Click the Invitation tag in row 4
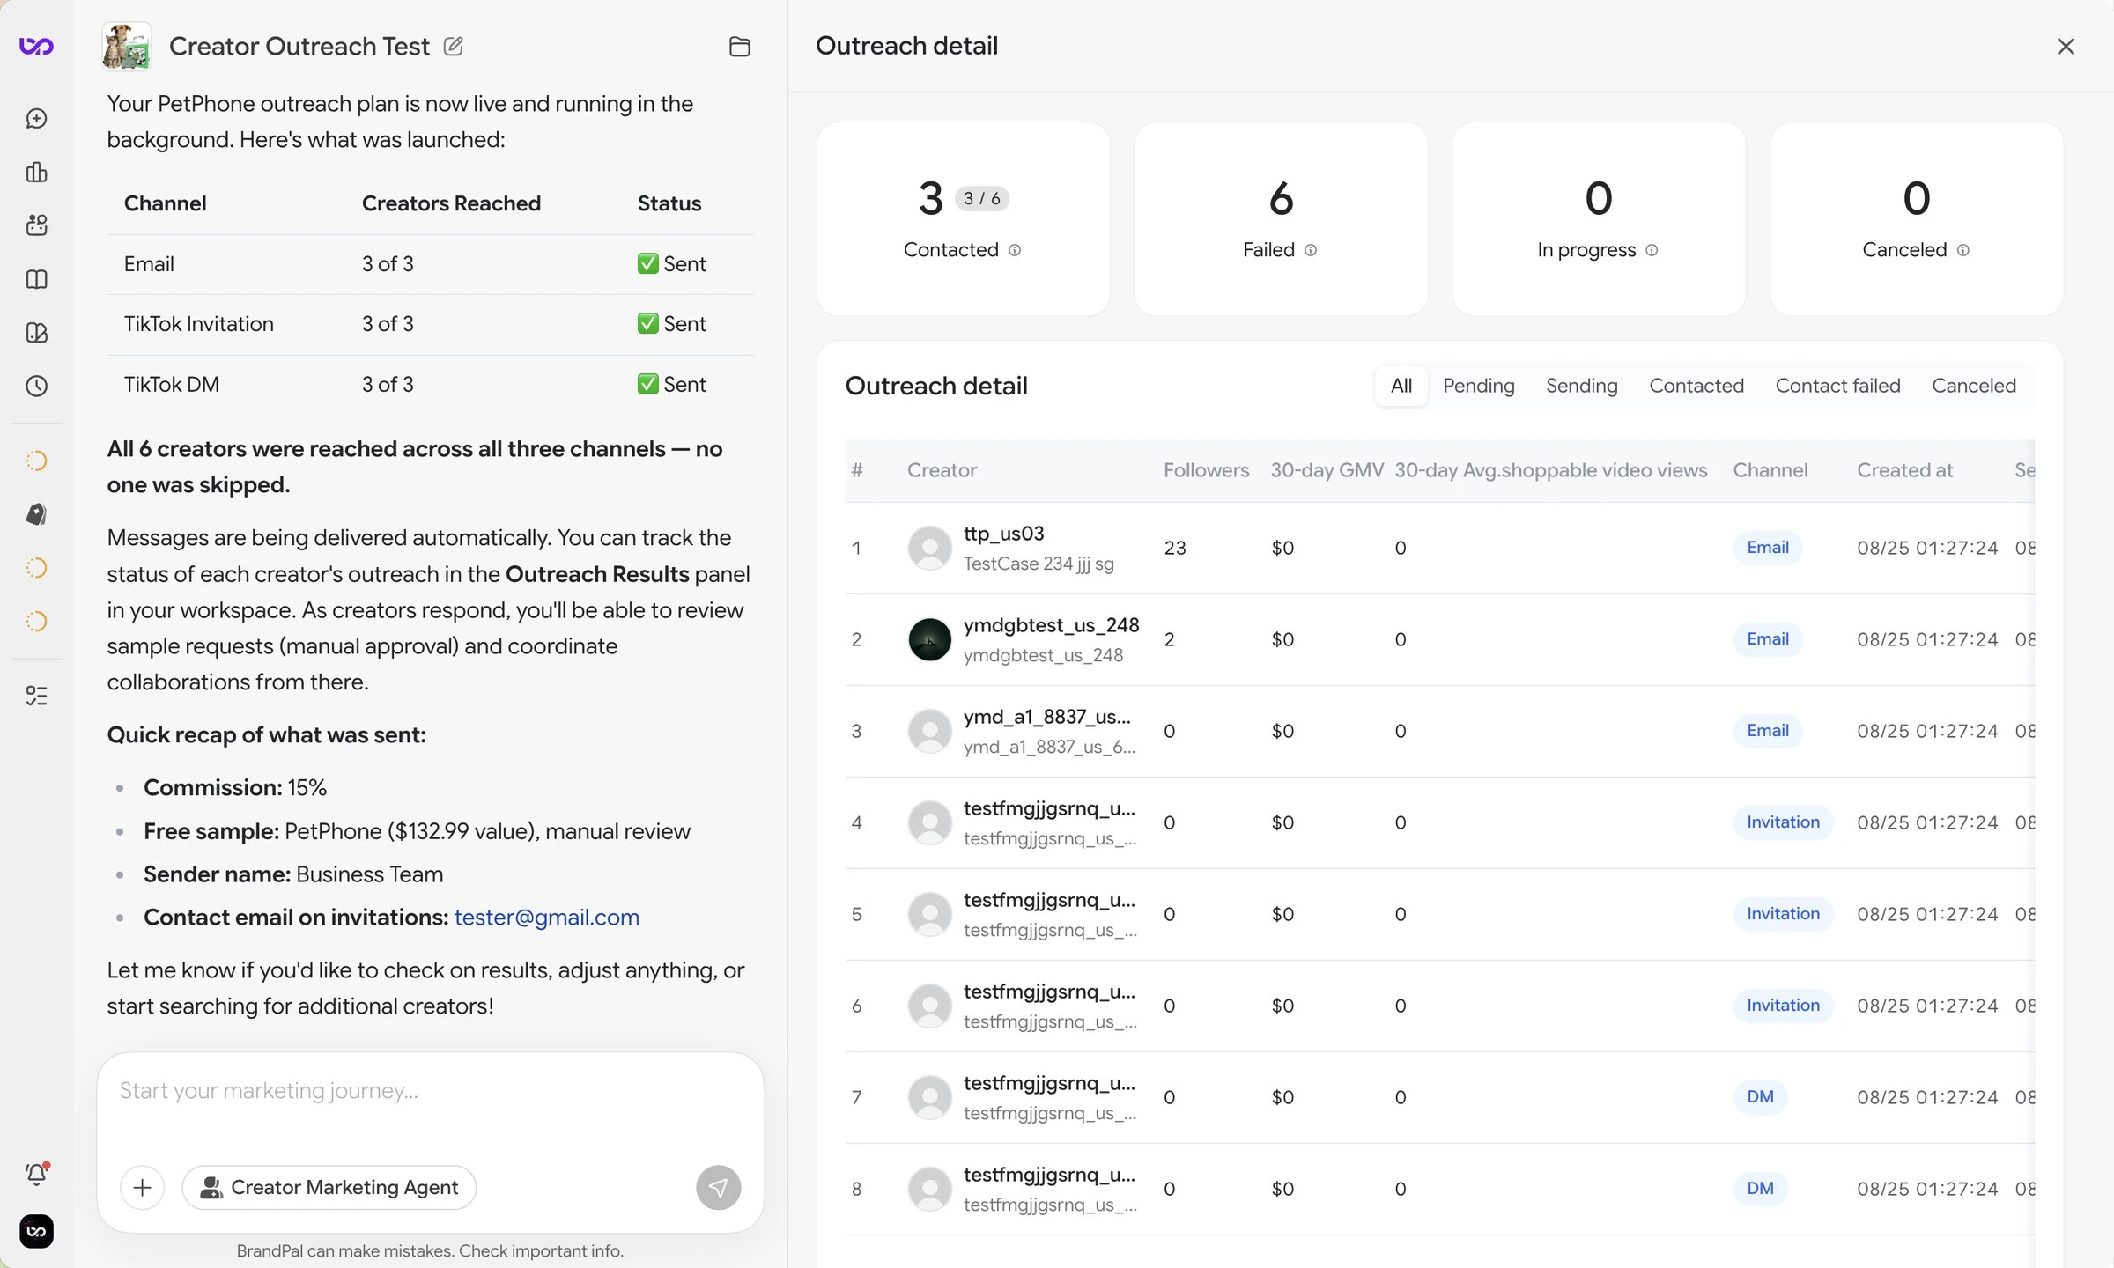The height and width of the screenshot is (1268, 2114). (x=1783, y=822)
